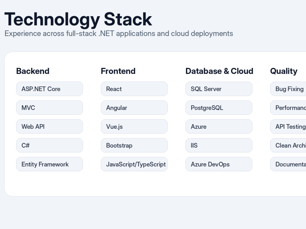The image size is (306, 229).
Task: Click the Database & Cloud heading
Action: click(x=219, y=71)
